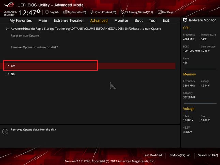The height and width of the screenshot is (165, 220).
Task: Click the breadcrumb path text
Action: (86, 29)
